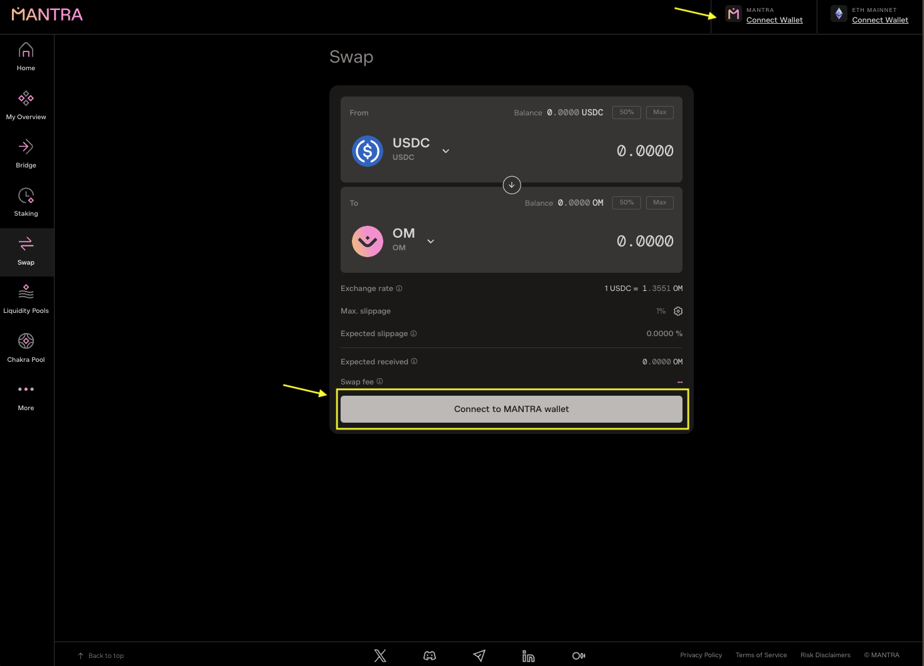The image size is (924, 666).
Task: Go to Staking in sidebar
Action: (x=26, y=203)
